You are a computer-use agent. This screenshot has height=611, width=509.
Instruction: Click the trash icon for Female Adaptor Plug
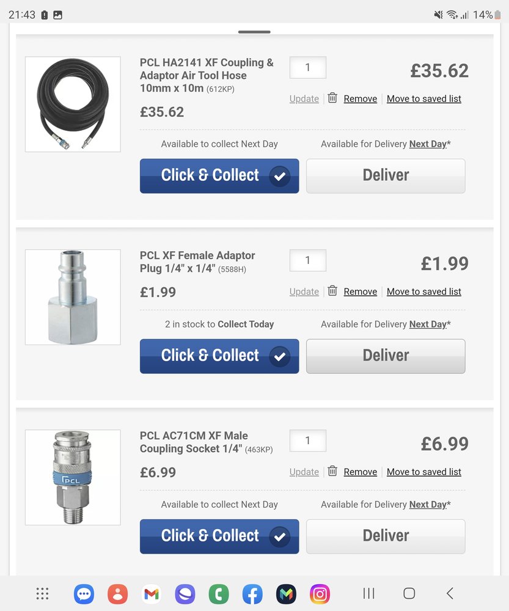click(332, 291)
